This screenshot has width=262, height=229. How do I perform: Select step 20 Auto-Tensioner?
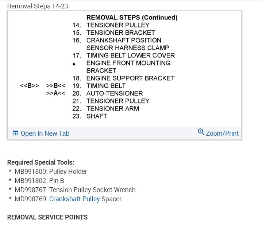pyautogui.click(x=114, y=93)
